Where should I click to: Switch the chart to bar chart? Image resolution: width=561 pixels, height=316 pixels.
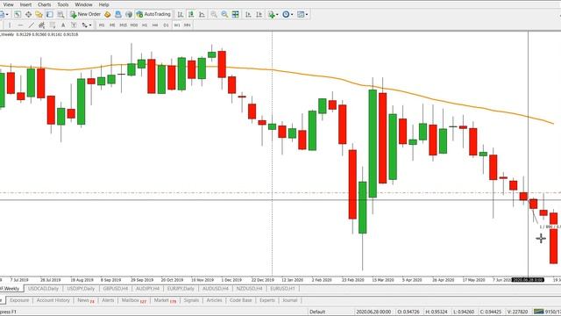click(181, 14)
